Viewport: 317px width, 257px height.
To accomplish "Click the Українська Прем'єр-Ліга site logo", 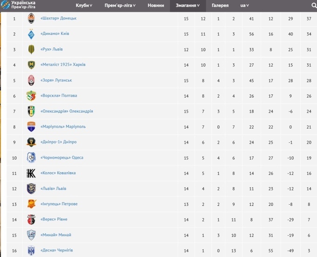I will click(21, 6).
